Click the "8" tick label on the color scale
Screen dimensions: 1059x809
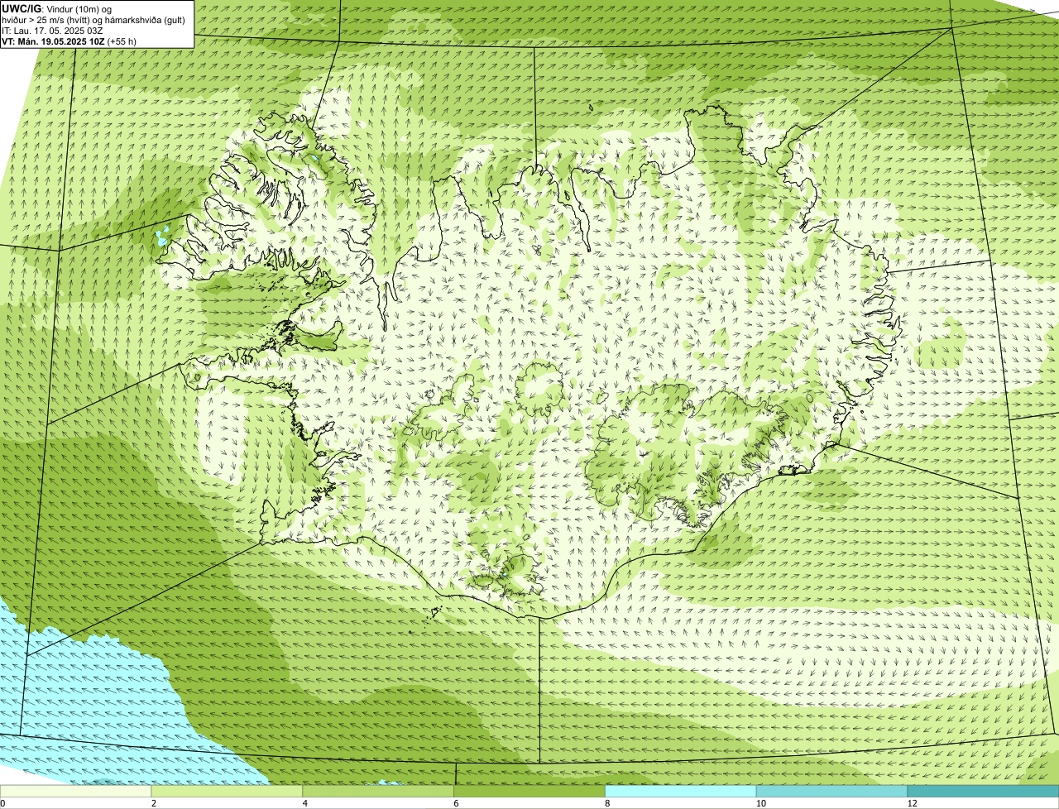pos(606,803)
